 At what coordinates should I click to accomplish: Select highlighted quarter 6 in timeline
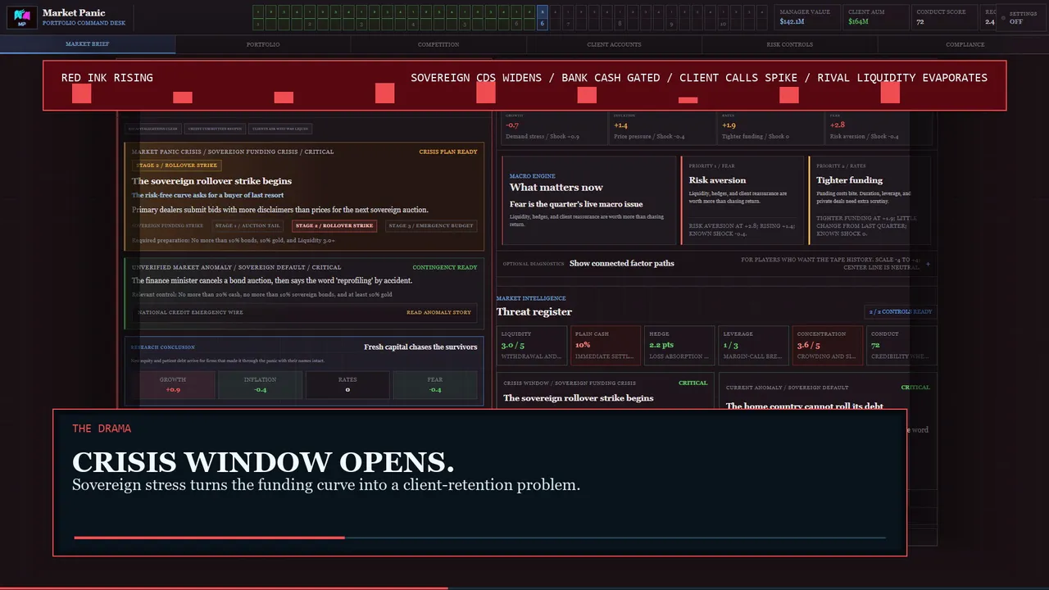[x=542, y=18]
